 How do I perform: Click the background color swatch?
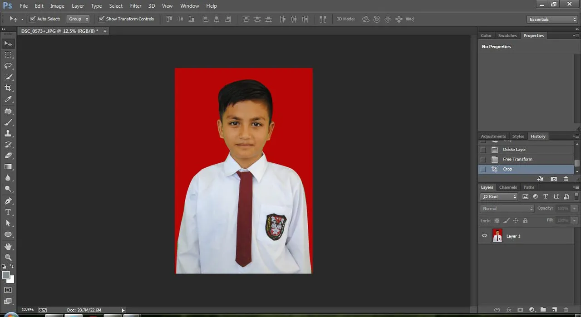pos(10,279)
